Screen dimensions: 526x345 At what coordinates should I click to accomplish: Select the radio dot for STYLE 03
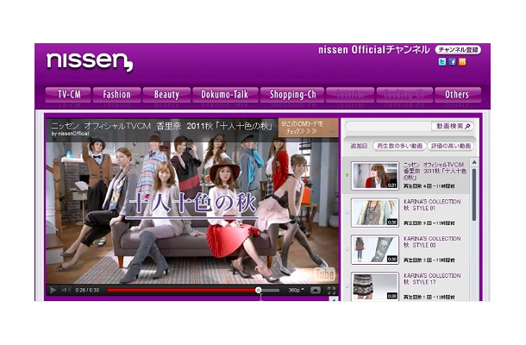point(348,249)
